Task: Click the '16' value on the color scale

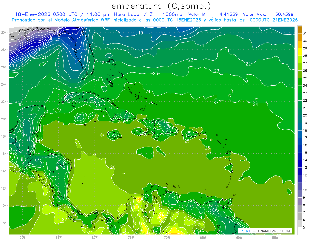Action: [305, 145]
